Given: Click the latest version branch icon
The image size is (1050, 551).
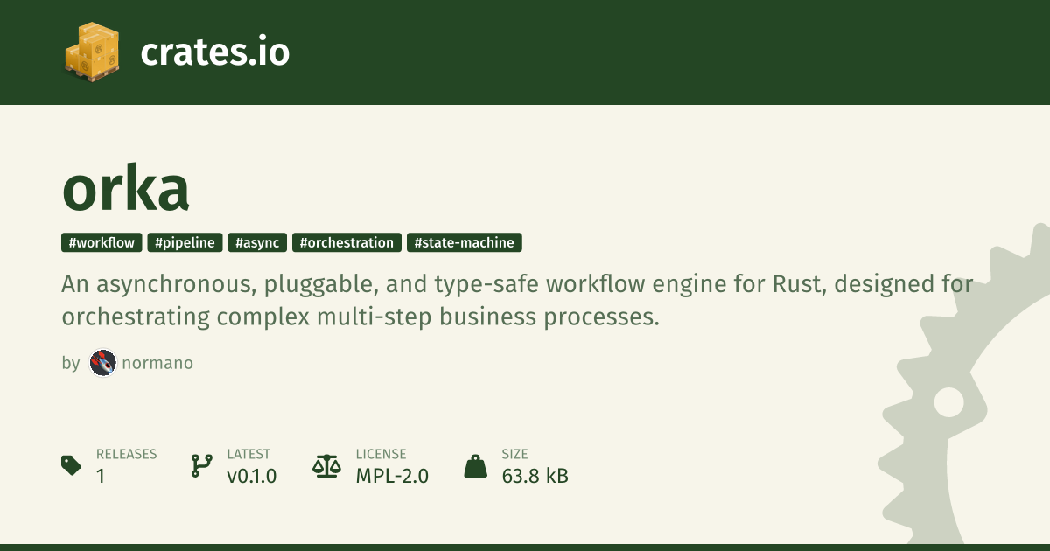Looking at the screenshot, I should (x=201, y=465).
